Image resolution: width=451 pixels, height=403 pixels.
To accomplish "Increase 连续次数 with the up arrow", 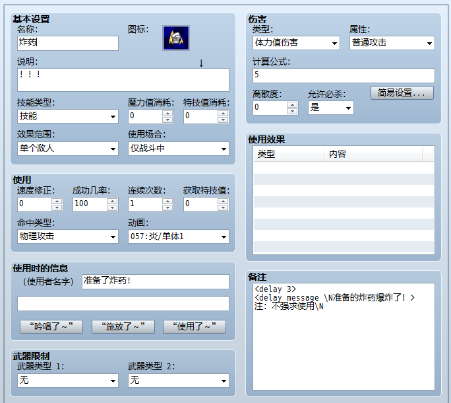I will click(x=167, y=201).
